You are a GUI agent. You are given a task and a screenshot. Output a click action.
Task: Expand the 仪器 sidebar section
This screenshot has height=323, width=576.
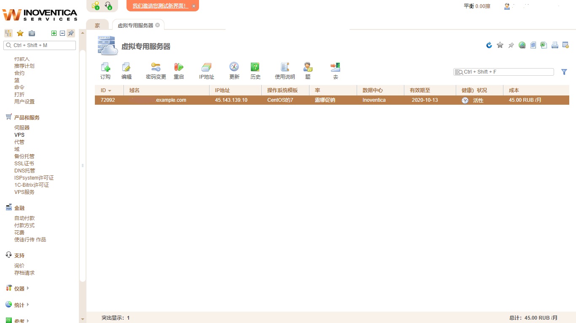[19, 289]
